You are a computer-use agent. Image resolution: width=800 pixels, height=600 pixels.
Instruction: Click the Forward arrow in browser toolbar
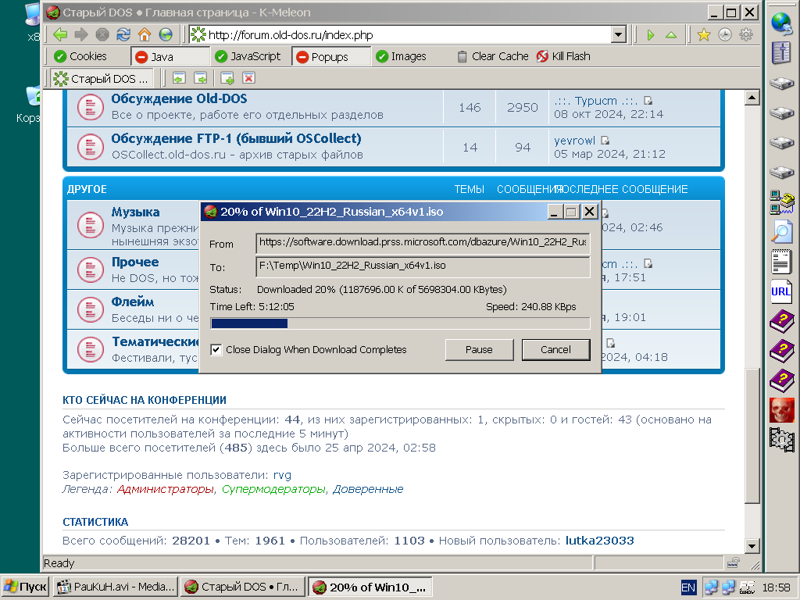[81, 34]
